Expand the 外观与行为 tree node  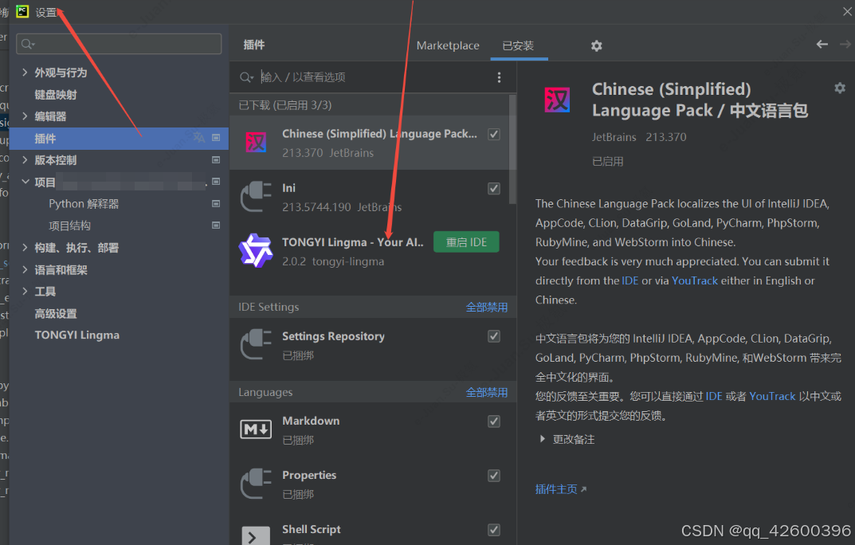click(x=25, y=72)
